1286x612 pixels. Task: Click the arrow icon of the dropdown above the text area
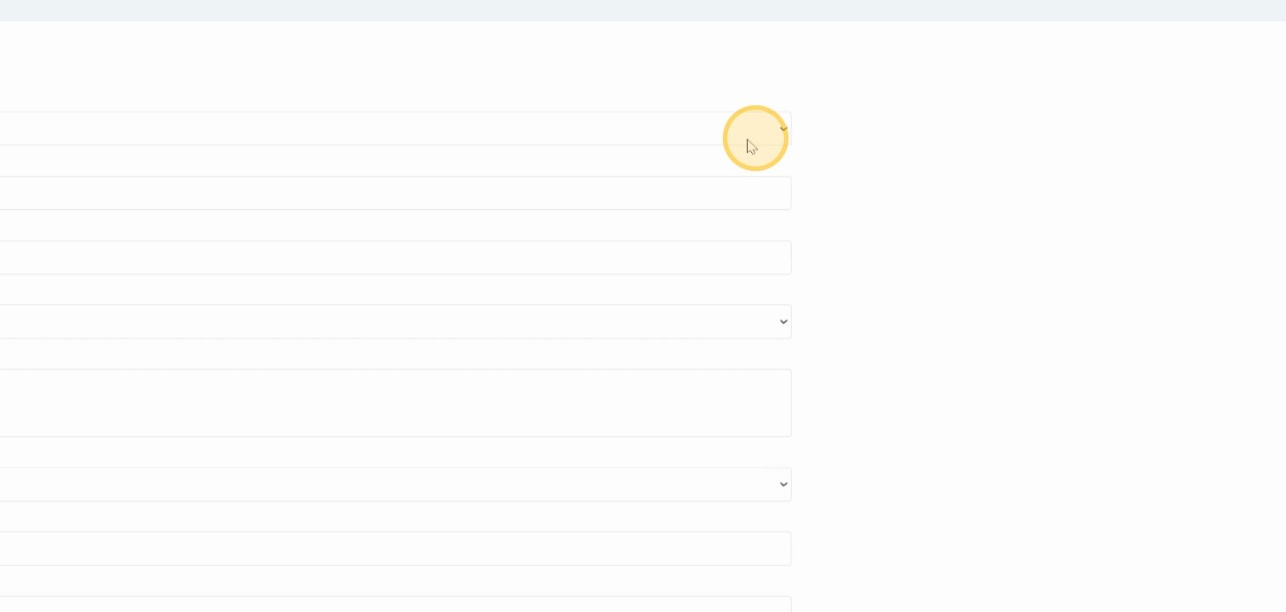pyautogui.click(x=783, y=322)
